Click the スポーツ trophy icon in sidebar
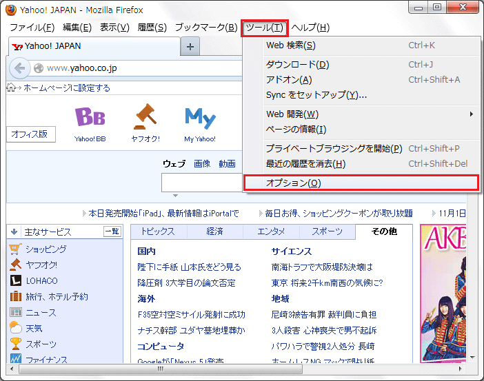The height and width of the screenshot is (381, 484). point(15,344)
